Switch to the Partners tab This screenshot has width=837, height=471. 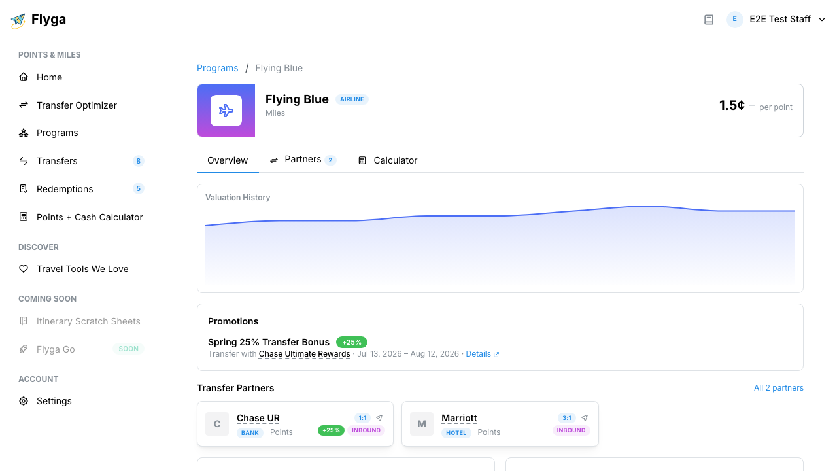point(303,160)
